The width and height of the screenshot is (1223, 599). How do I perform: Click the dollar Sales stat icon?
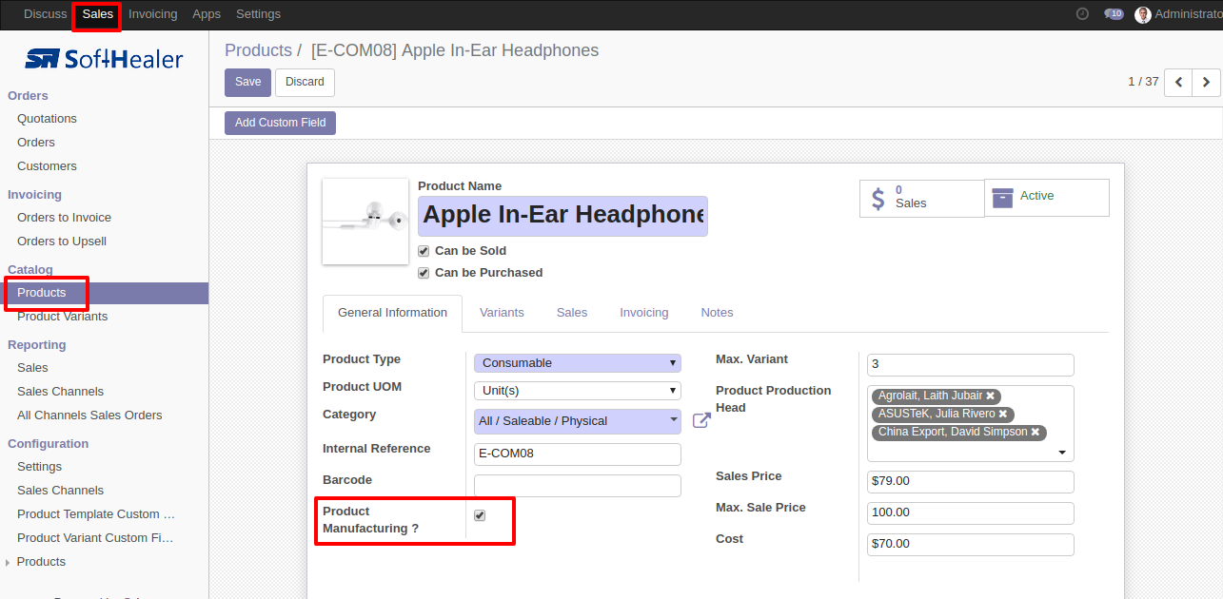pyautogui.click(x=878, y=198)
